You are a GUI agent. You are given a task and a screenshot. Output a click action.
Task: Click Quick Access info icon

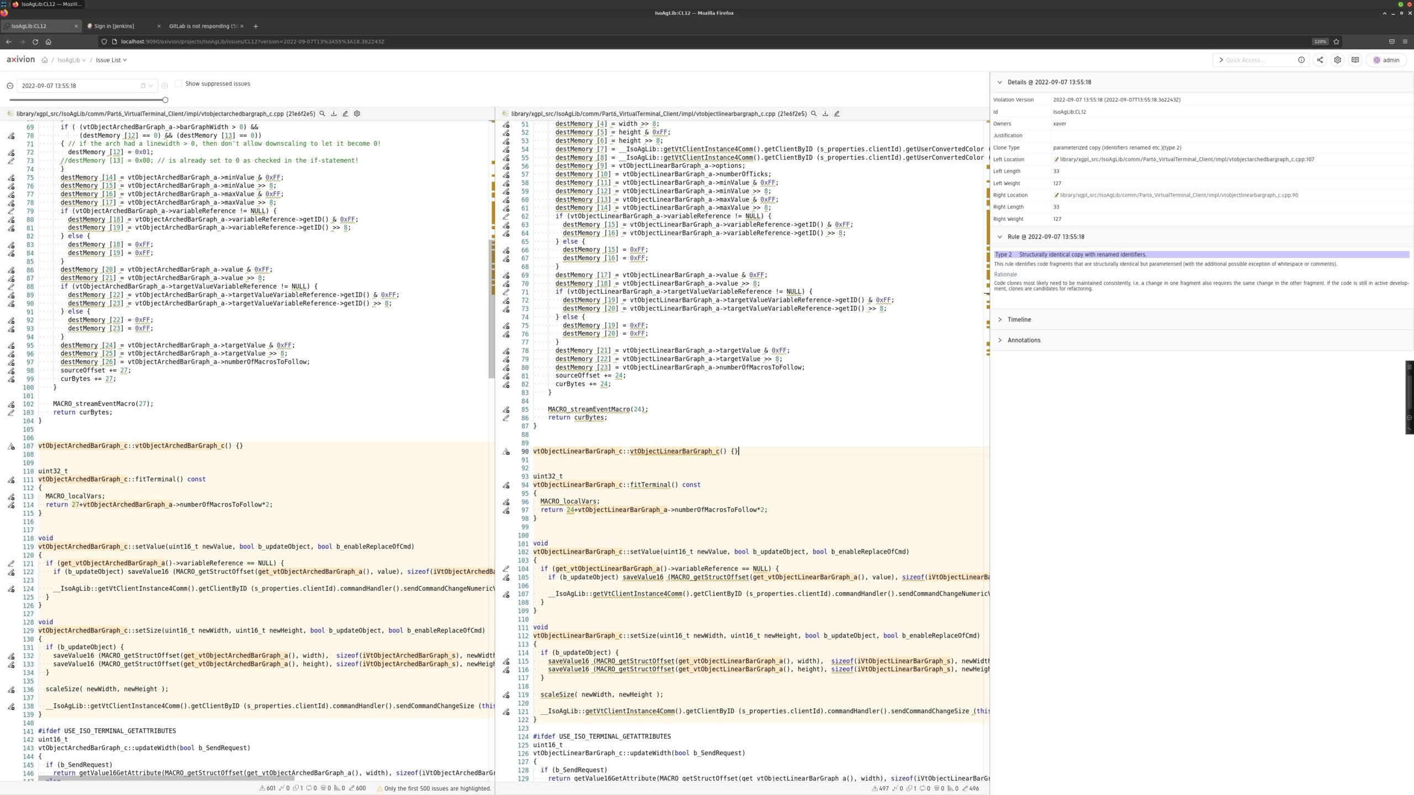click(1301, 60)
